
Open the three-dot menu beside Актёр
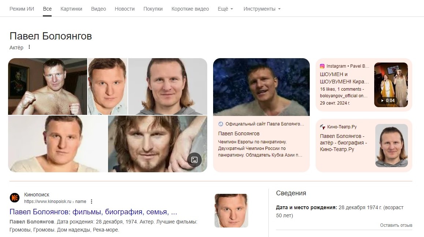click(29, 47)
